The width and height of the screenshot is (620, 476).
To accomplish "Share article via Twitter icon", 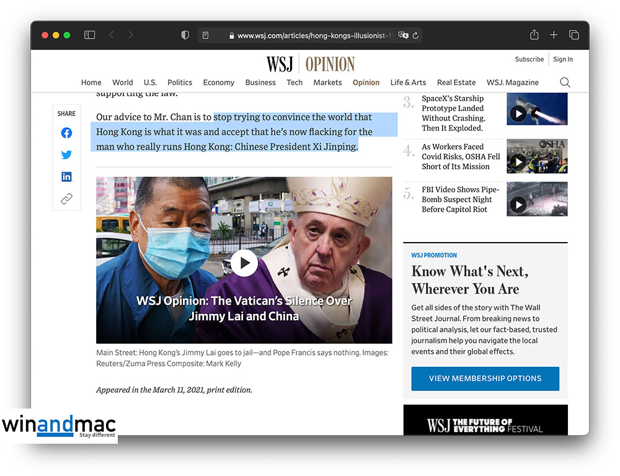I will 66,155.
